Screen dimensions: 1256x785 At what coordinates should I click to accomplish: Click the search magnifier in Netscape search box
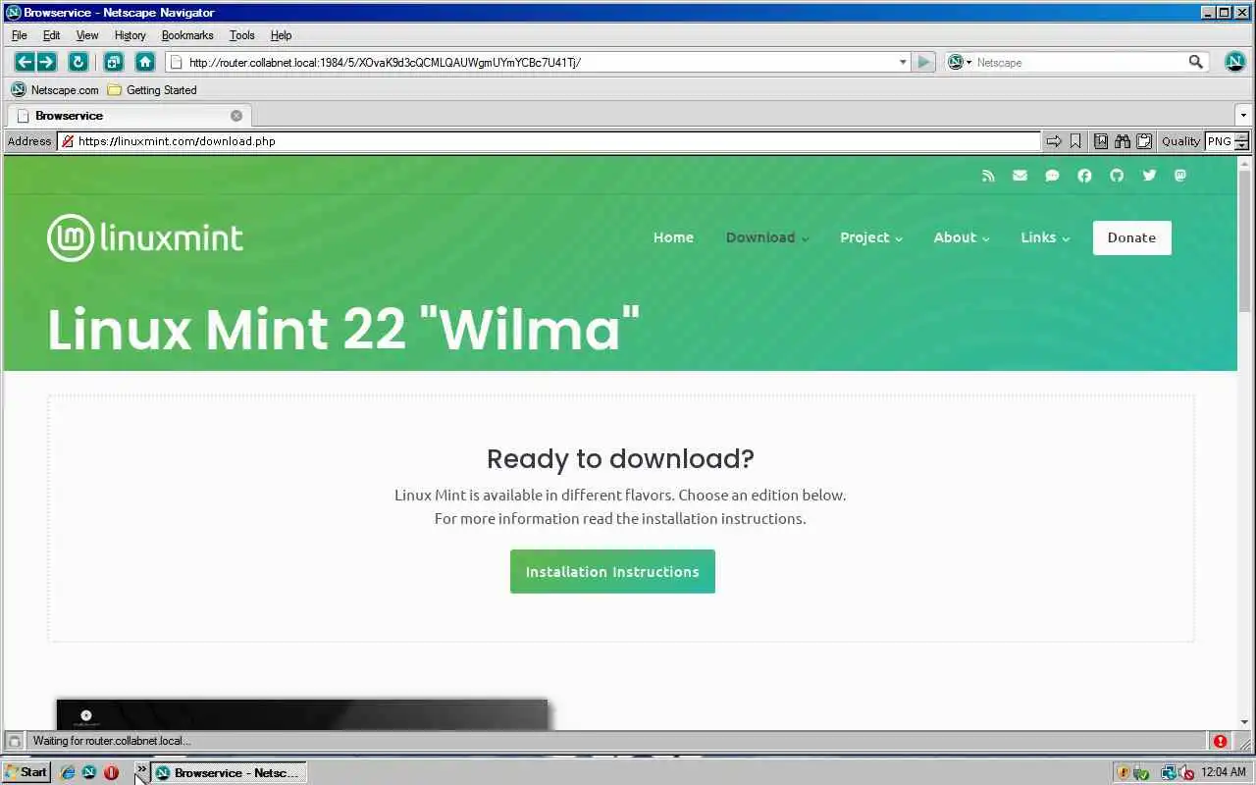(1195, 62)
